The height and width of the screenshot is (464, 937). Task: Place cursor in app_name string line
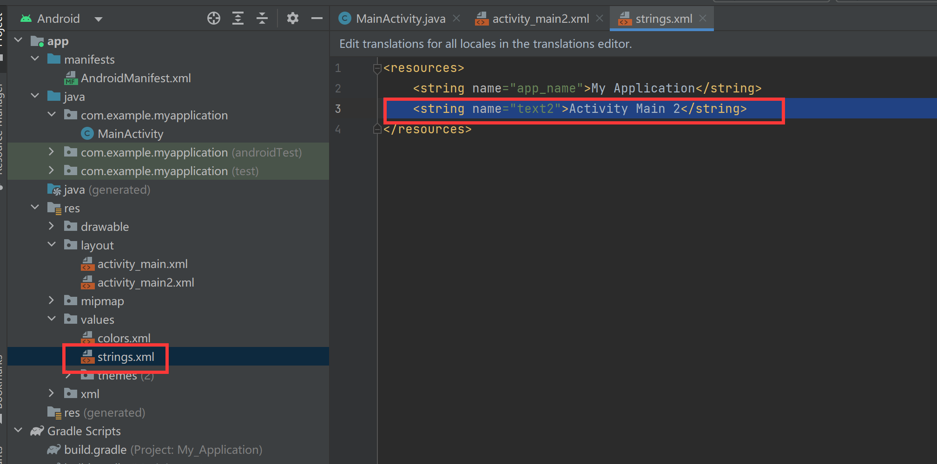pos(587,88)
